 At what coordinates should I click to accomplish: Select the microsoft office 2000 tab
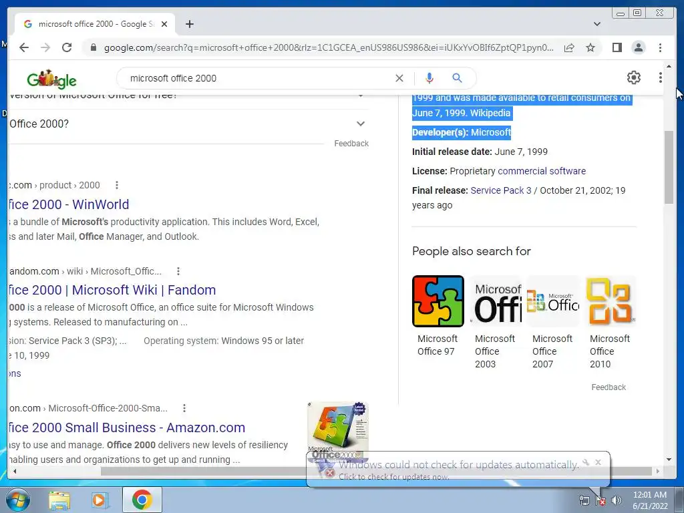coord(95,24)
